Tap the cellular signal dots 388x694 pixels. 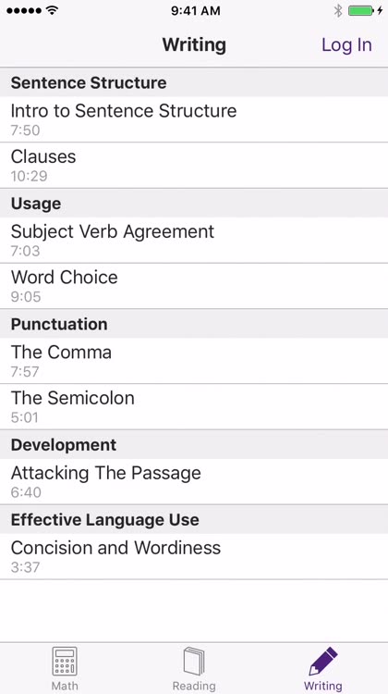[x=25, y=10]
